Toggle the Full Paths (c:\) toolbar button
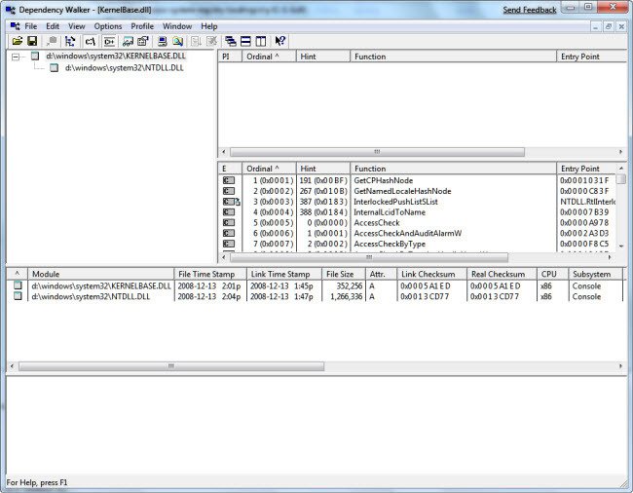This screenshot has width=633, height=493. point(91,41)
